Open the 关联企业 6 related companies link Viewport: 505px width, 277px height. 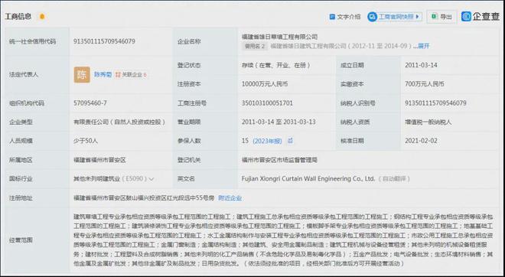[131, 75]
